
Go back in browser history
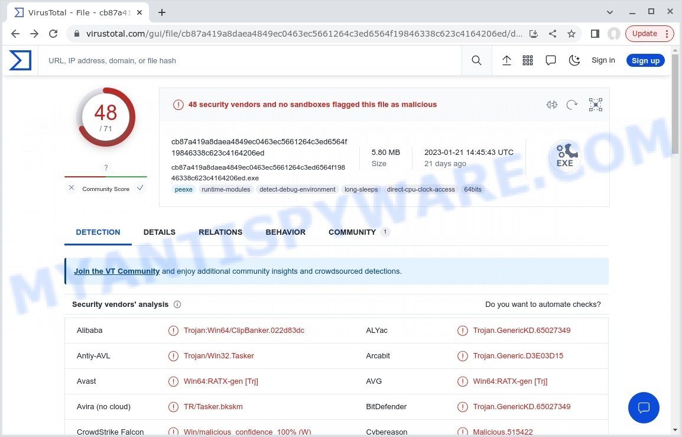pyautogui.click(x=15, y=34)
